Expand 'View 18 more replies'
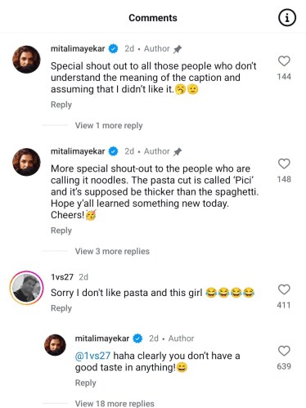Screen dimensions: 306x408 115,403
